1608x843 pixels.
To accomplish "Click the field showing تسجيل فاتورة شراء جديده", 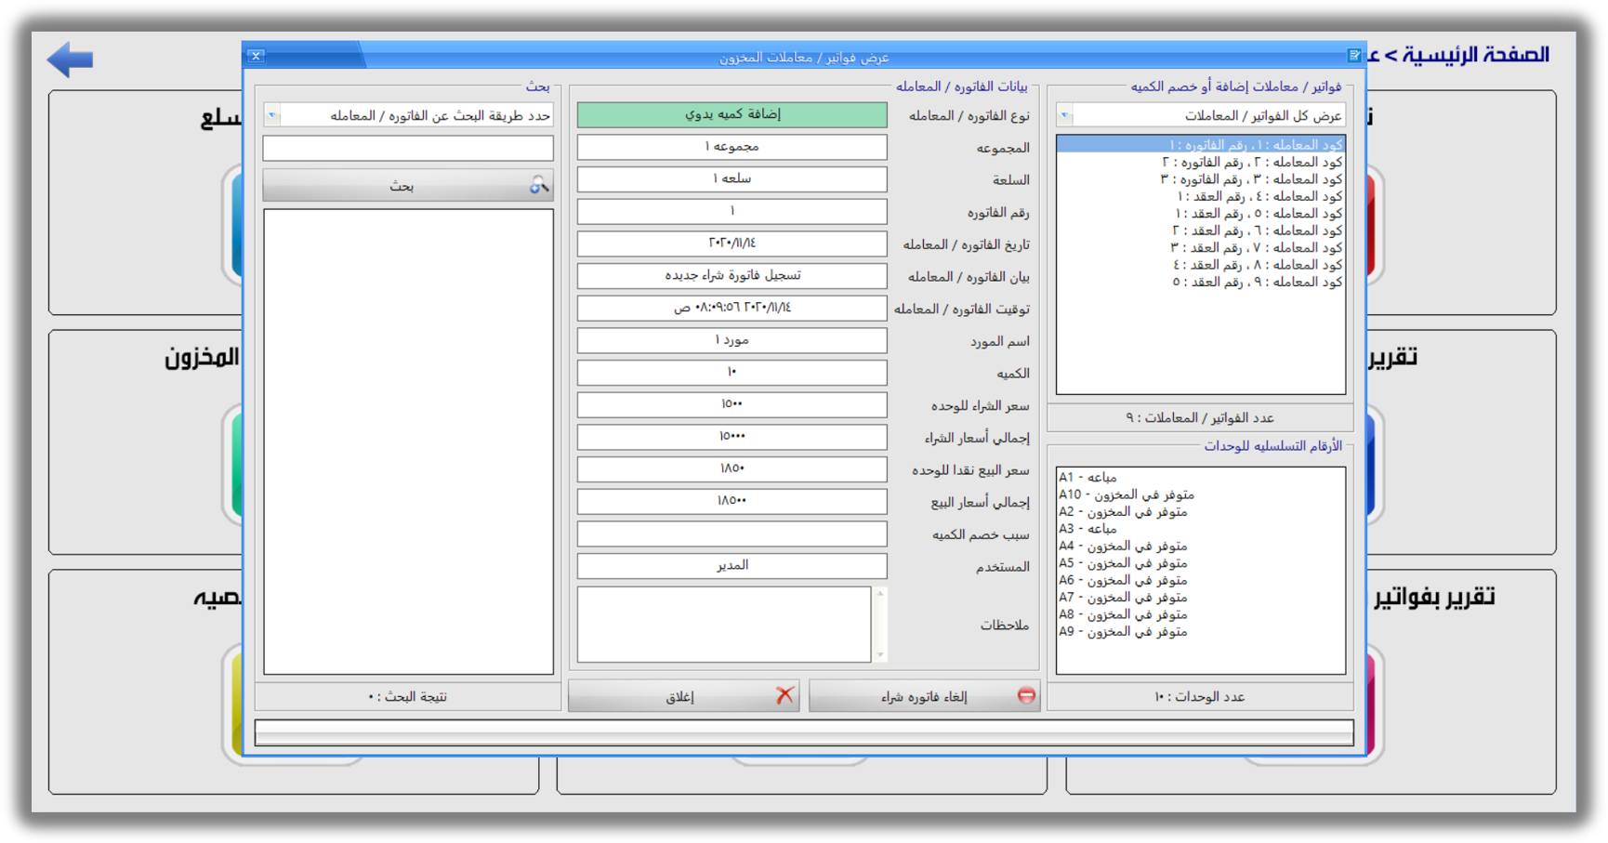I will pos(732,275).
